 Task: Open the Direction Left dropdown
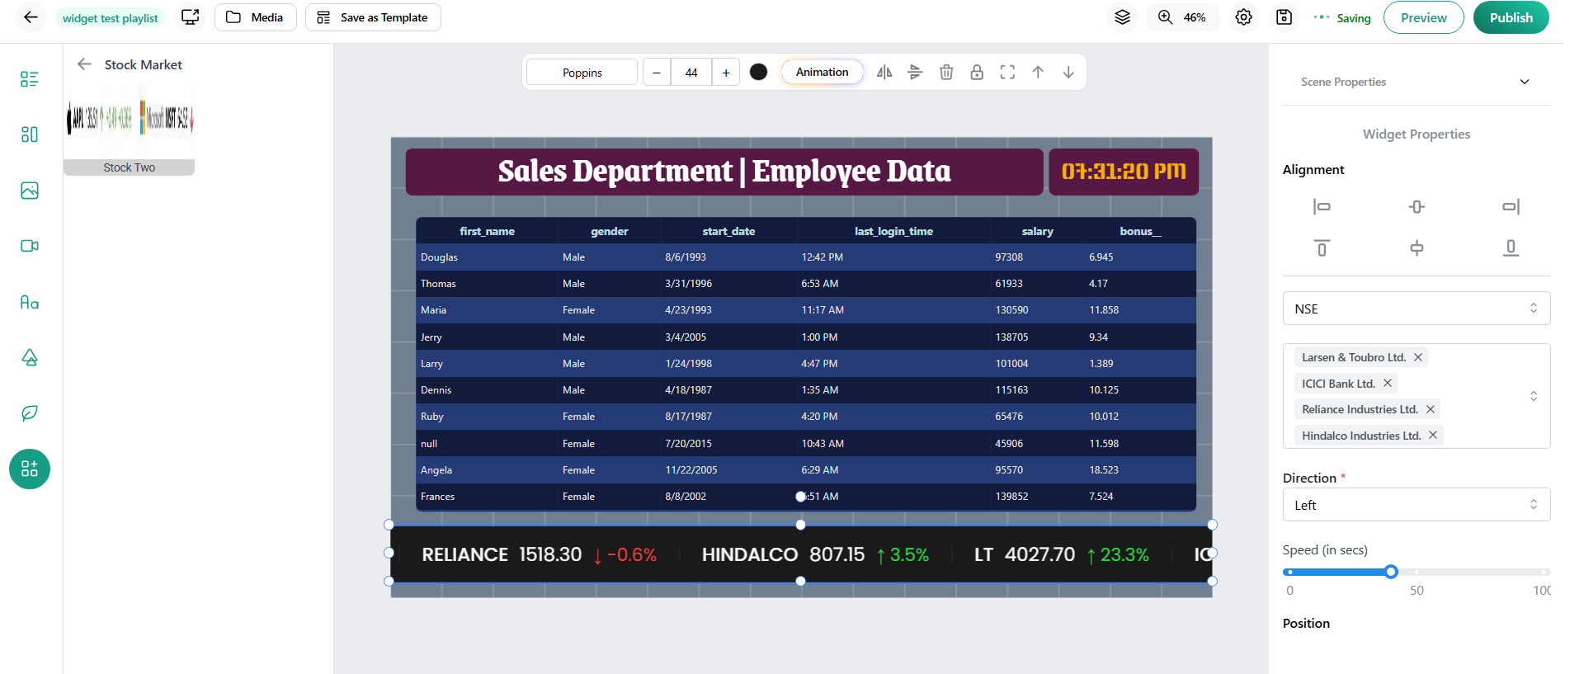(x=1417, y=505)
